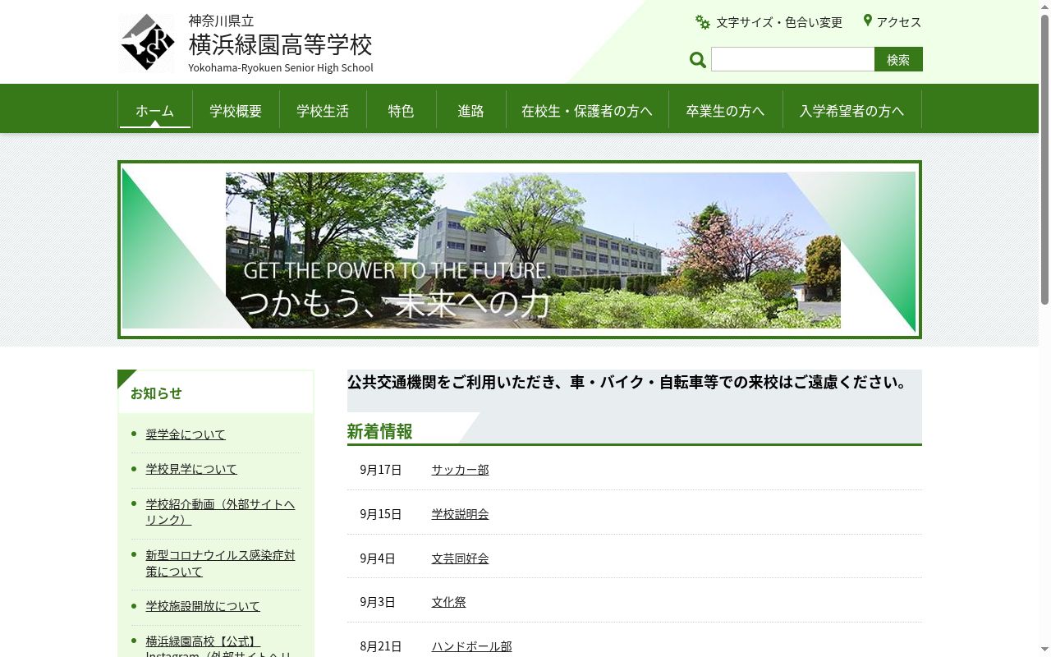Open the ハンドボール部 news link
Viewport: 1051px width, 657px height.
click(x=472, y=646)
